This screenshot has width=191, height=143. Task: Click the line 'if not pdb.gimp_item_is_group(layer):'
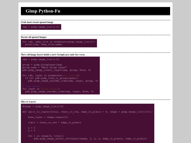(x=52, y=78)
